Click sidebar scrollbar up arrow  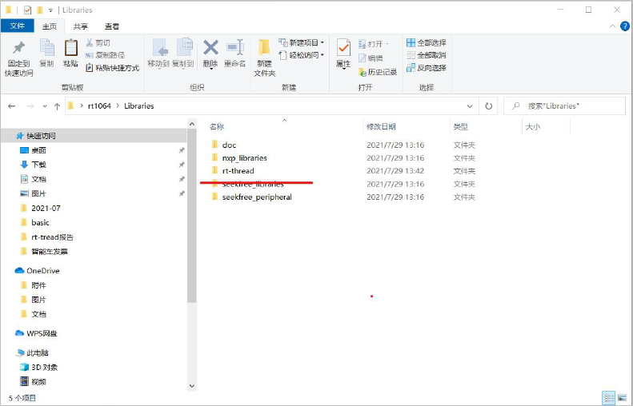(192, 124)
